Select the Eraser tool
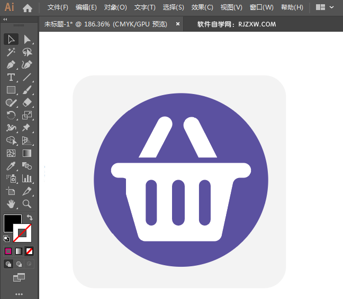The width and height of the screenshot is (343, 299). point(27,102)
